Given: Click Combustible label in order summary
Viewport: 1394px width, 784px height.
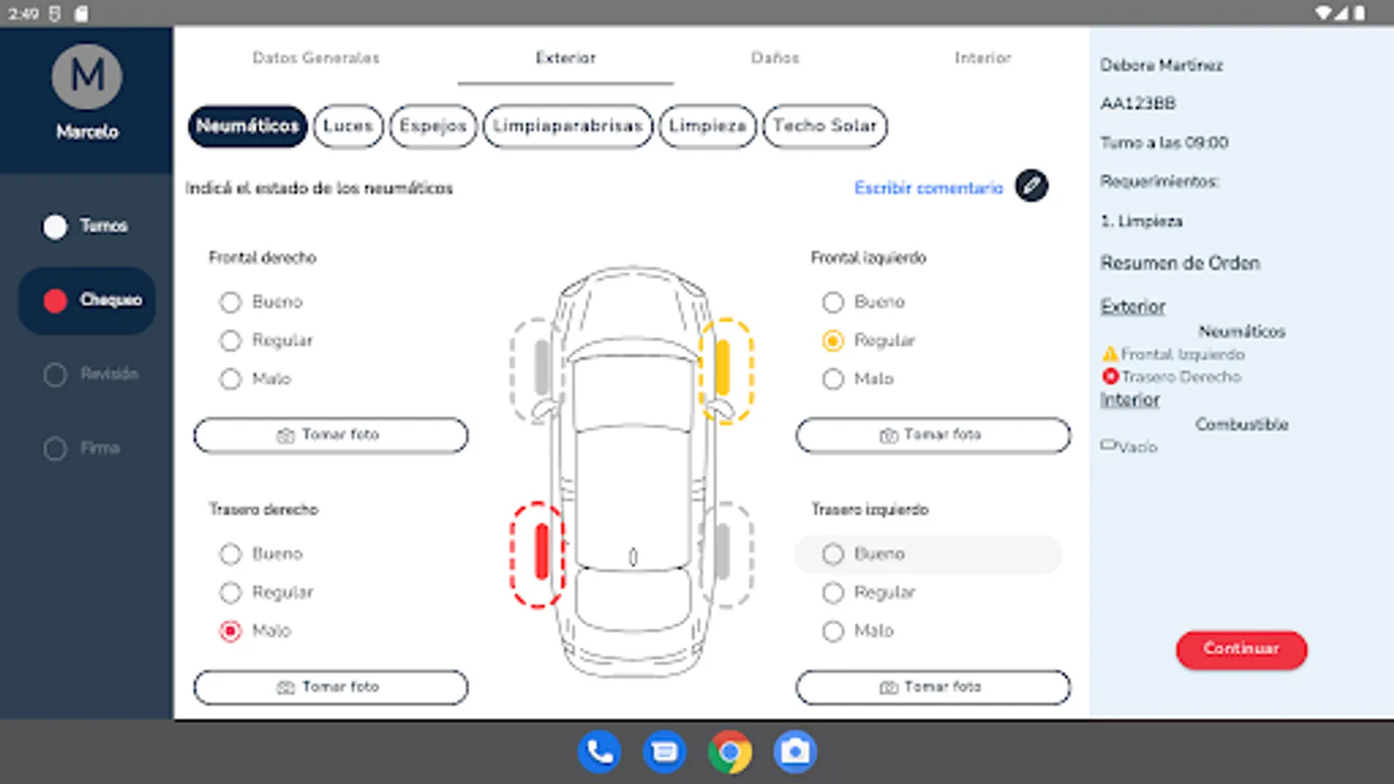Looking at the screenshot, I should click(x=1242, y=424).
